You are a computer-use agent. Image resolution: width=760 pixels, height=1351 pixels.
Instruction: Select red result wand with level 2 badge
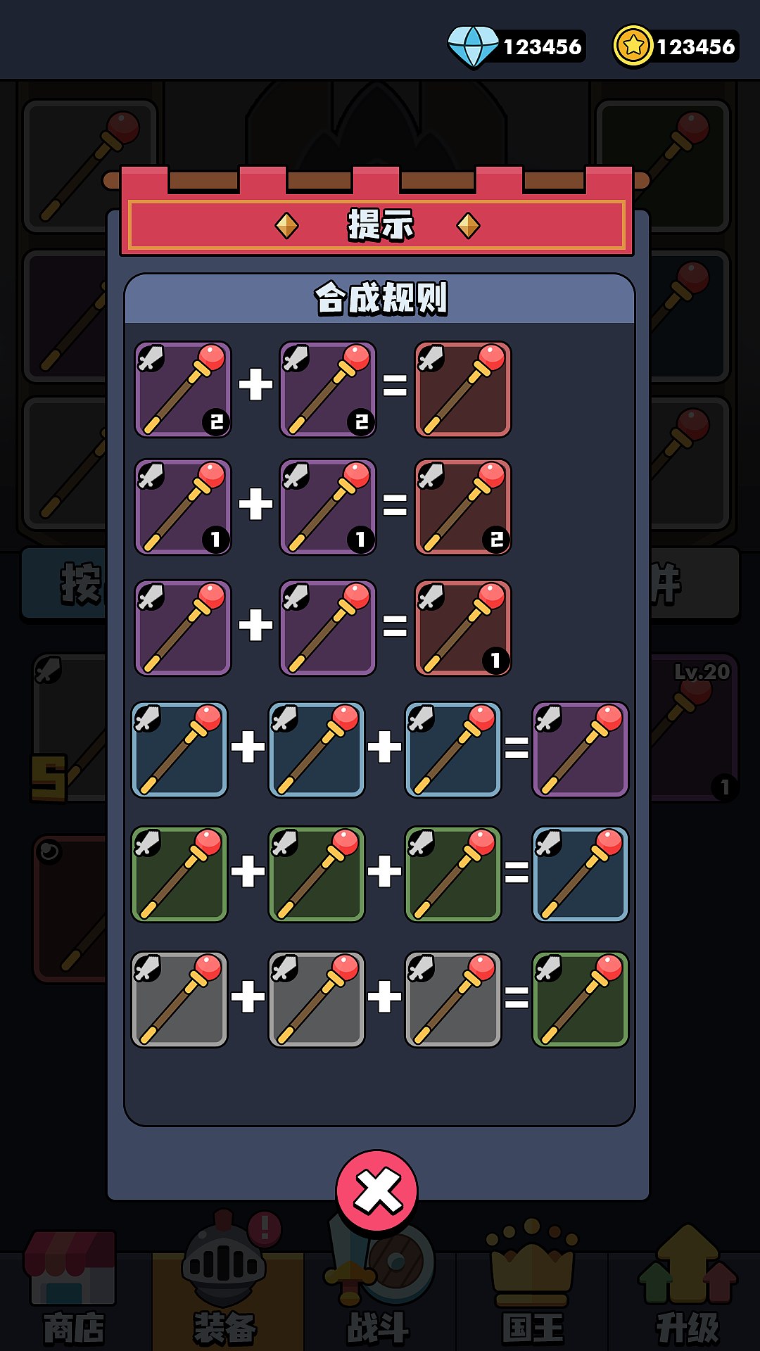tap(463, 507)
